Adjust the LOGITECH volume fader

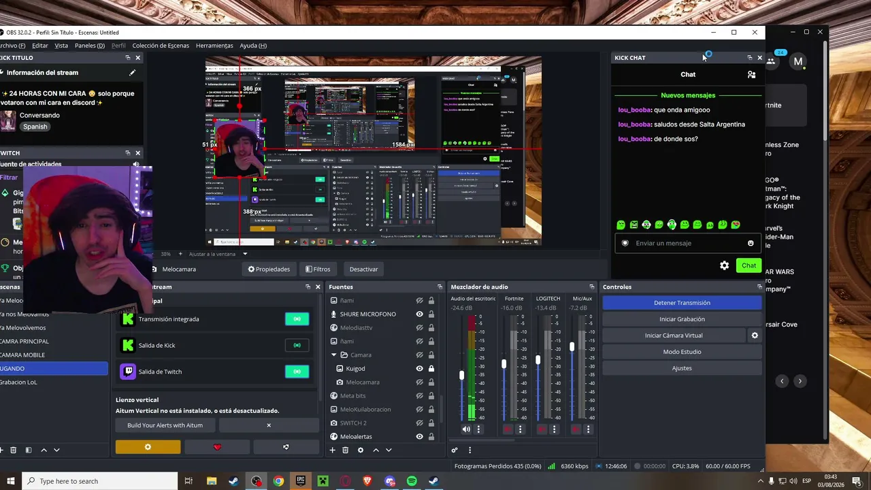coord(538,359)
